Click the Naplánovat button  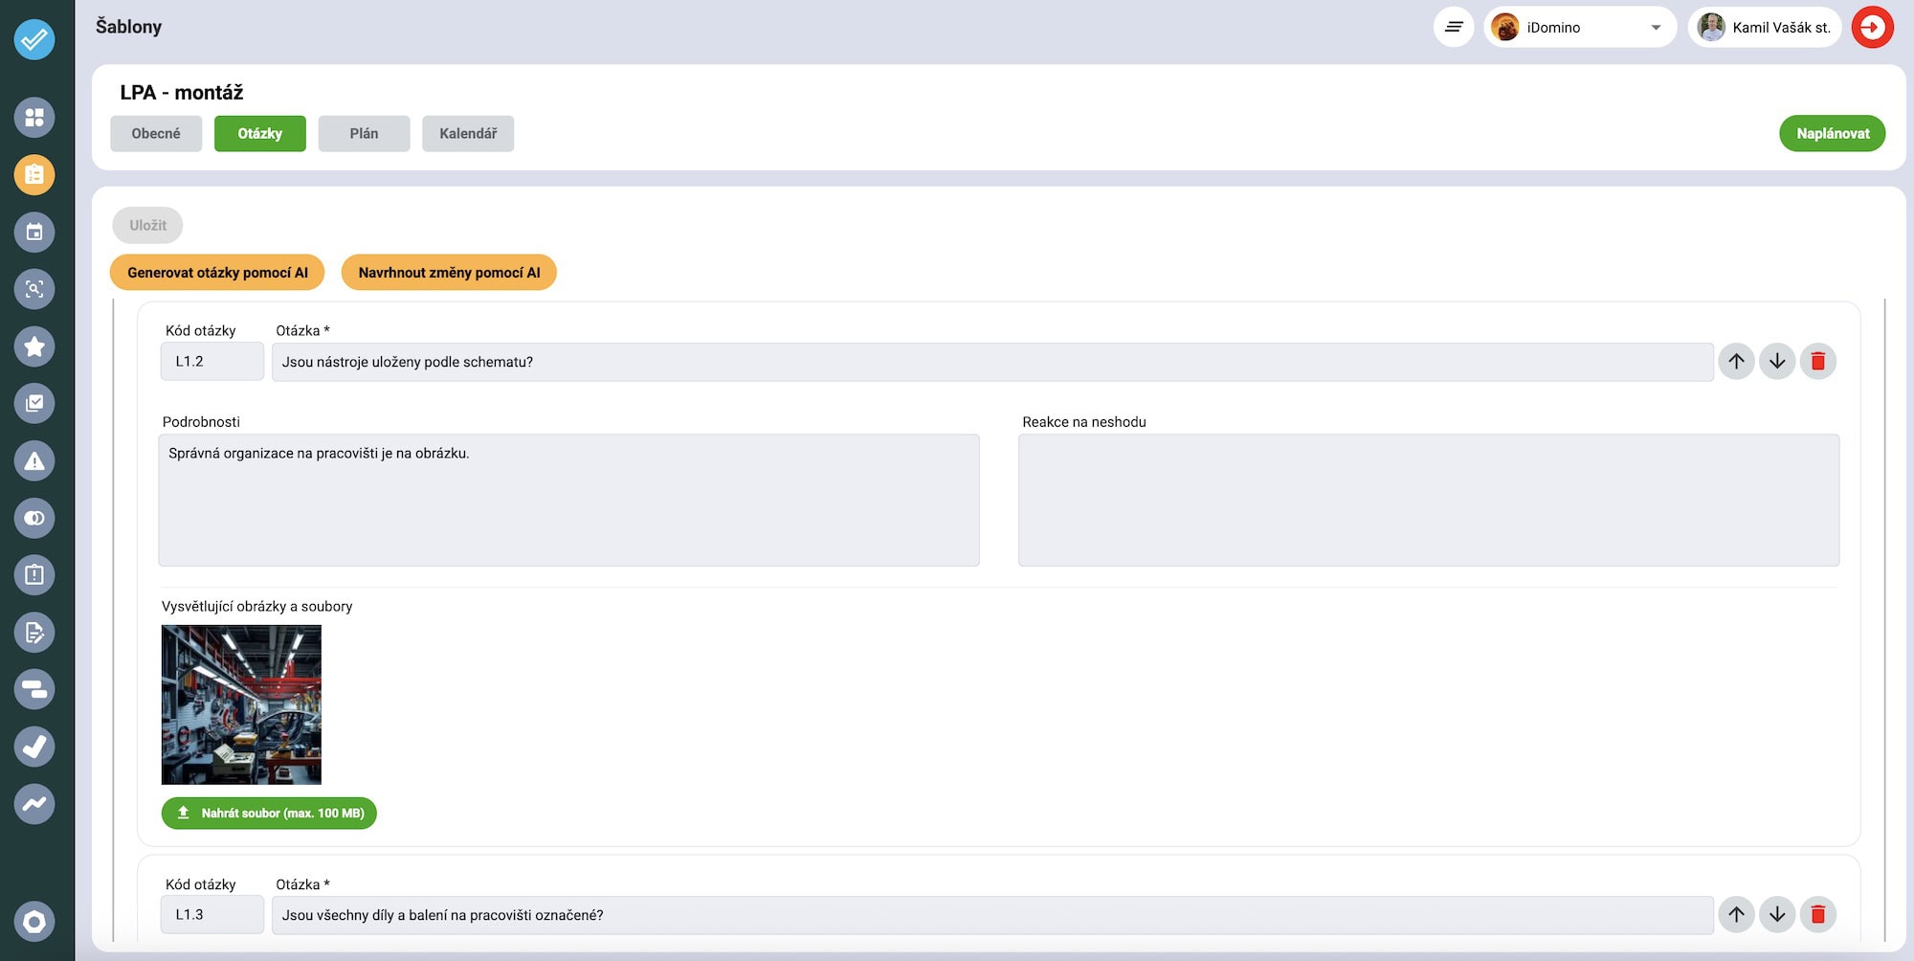tap(1832, 134)
